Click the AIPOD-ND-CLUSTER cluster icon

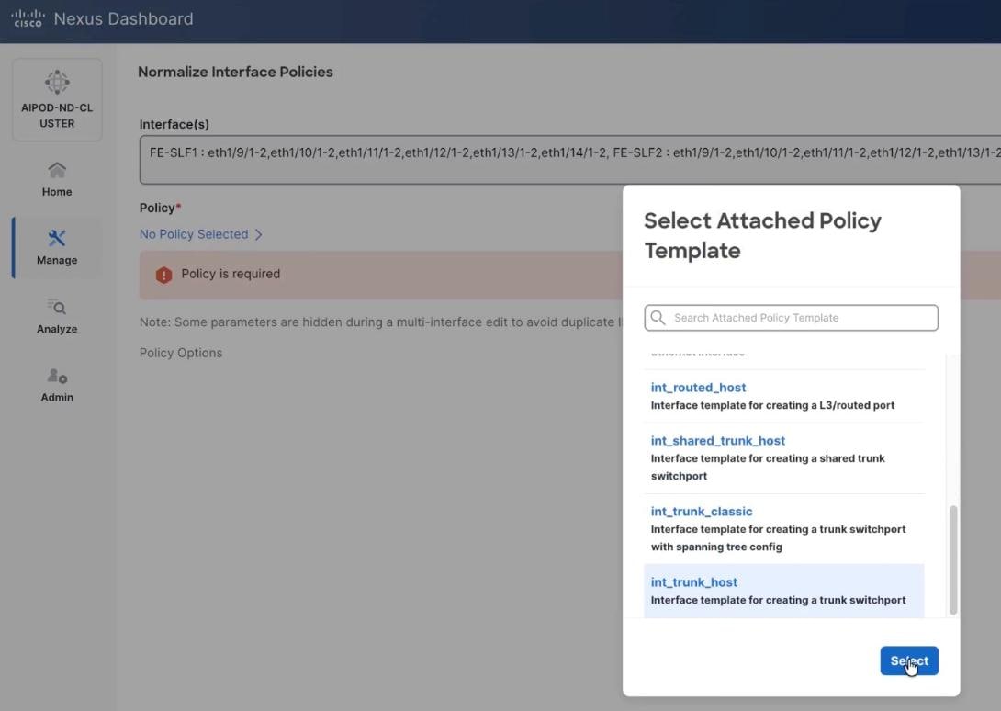coord(56,82)
